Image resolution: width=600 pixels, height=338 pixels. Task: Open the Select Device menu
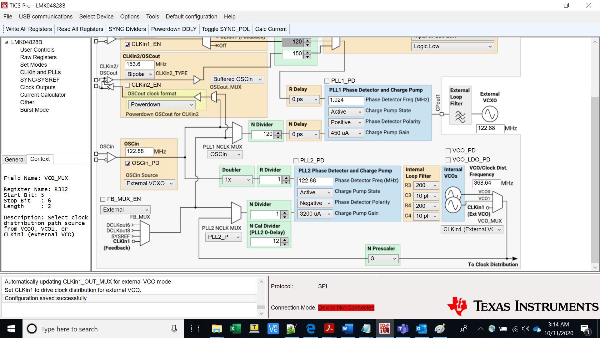point(96,17)
